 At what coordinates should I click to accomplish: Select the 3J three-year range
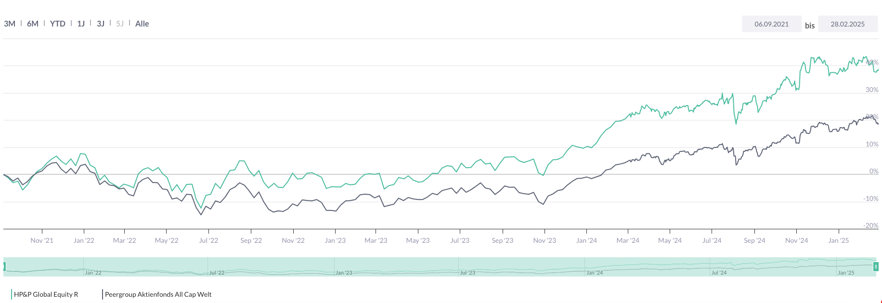pos(101,24)
